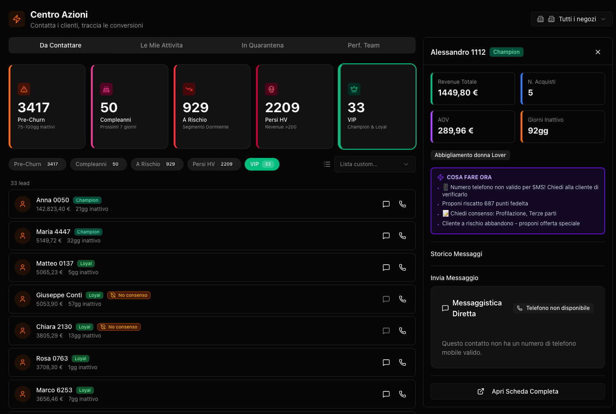Open message chat for Rosa 0763
Image resolution: width=616 pixels, height=414 pixels.
pos(386,362)
